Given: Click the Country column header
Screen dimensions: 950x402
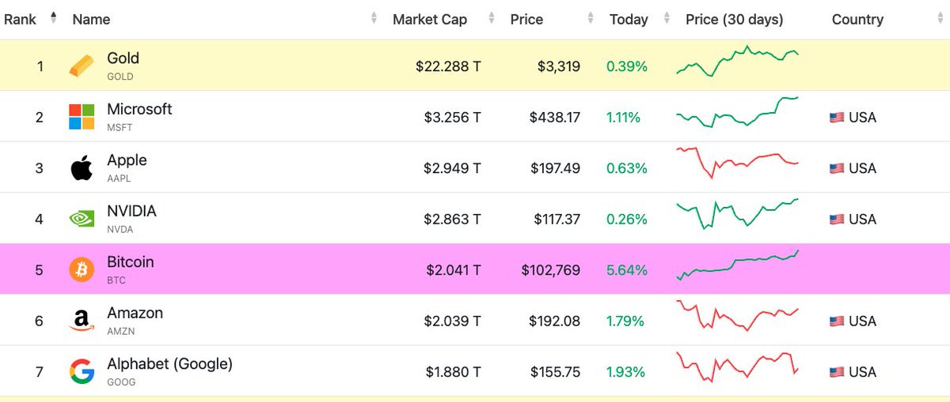Looking at the screenshot, I should click(x=857, y=19).
